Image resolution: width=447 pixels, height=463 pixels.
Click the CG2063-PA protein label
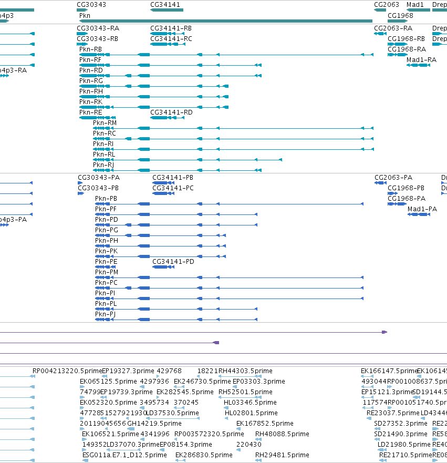point(393,178)
